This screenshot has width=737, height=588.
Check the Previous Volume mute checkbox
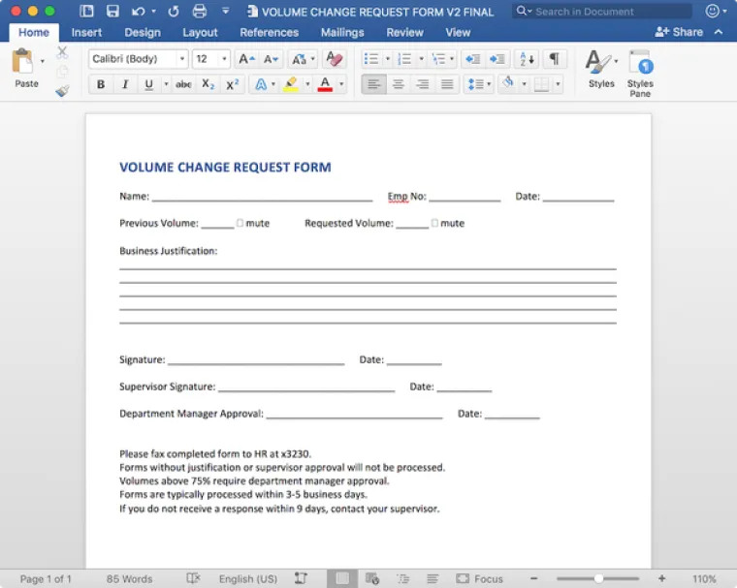(240, 223)
